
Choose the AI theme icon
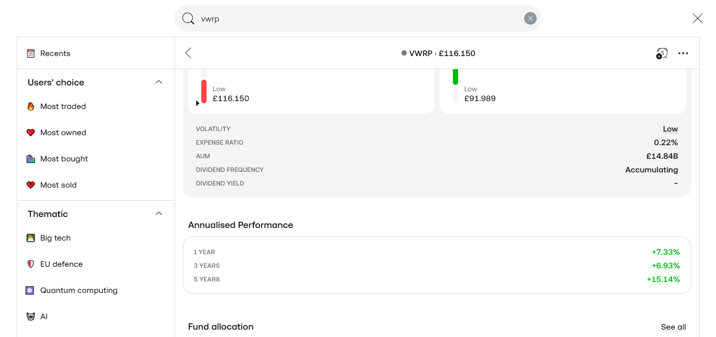click(x=30, y=317)
